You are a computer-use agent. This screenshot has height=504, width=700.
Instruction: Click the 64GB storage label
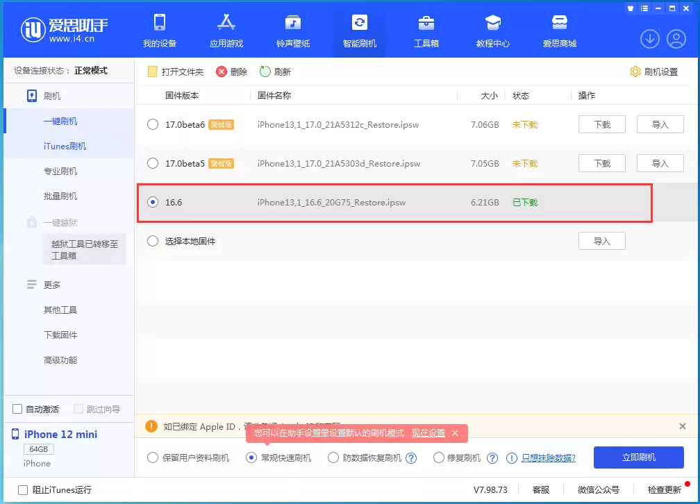38,449
